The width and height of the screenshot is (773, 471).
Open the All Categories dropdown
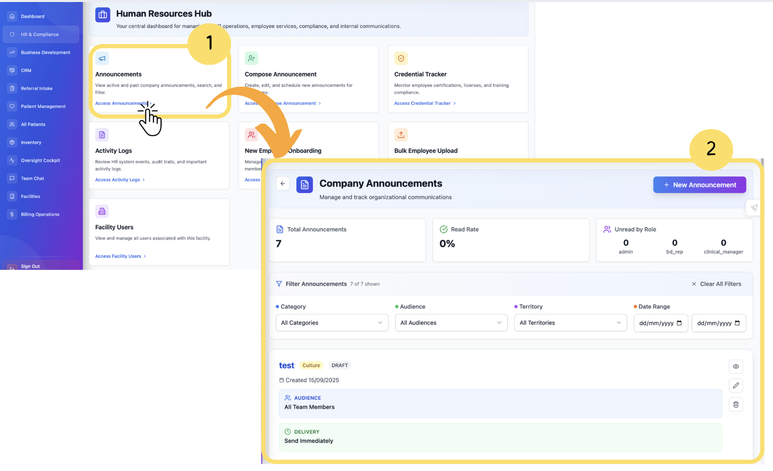tap(331, 323)
